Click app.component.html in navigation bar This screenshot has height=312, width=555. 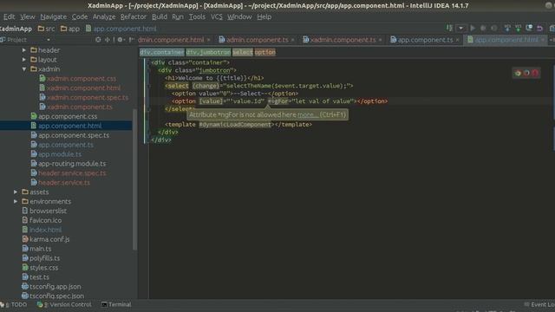click(121, 29)
